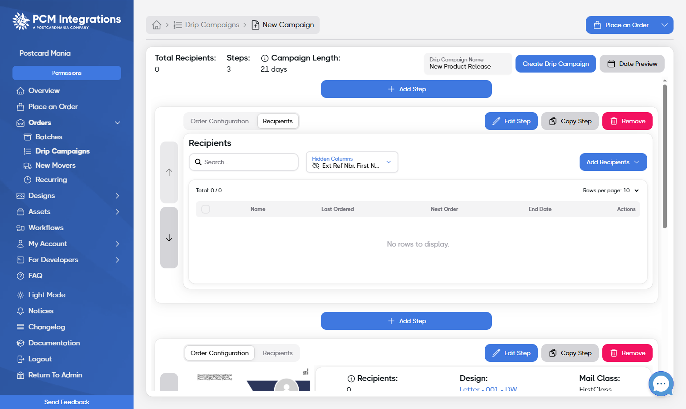Copy the second step

point(570,353)
